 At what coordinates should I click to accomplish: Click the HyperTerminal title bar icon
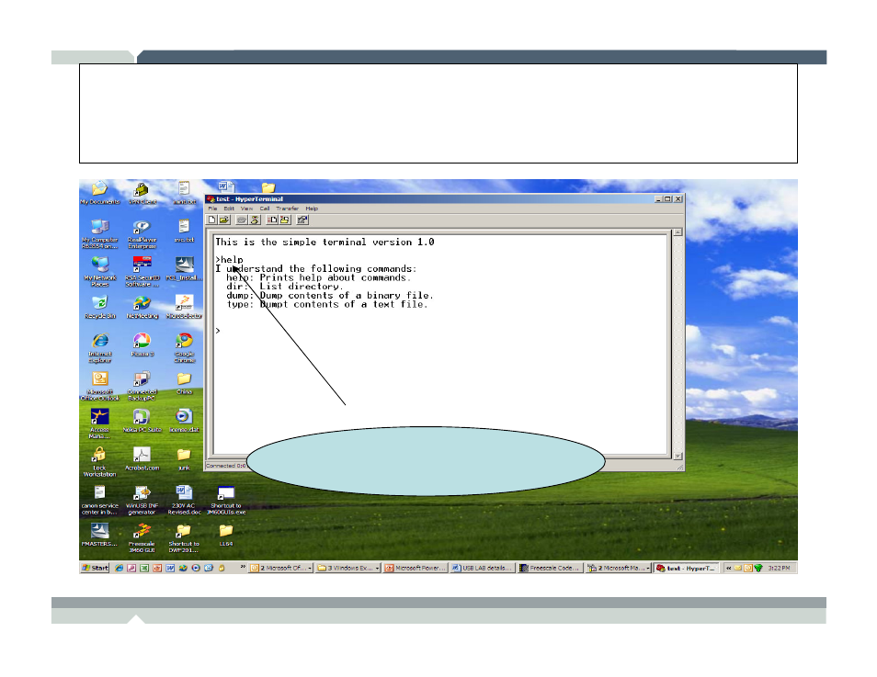click(x=211, y=199)
